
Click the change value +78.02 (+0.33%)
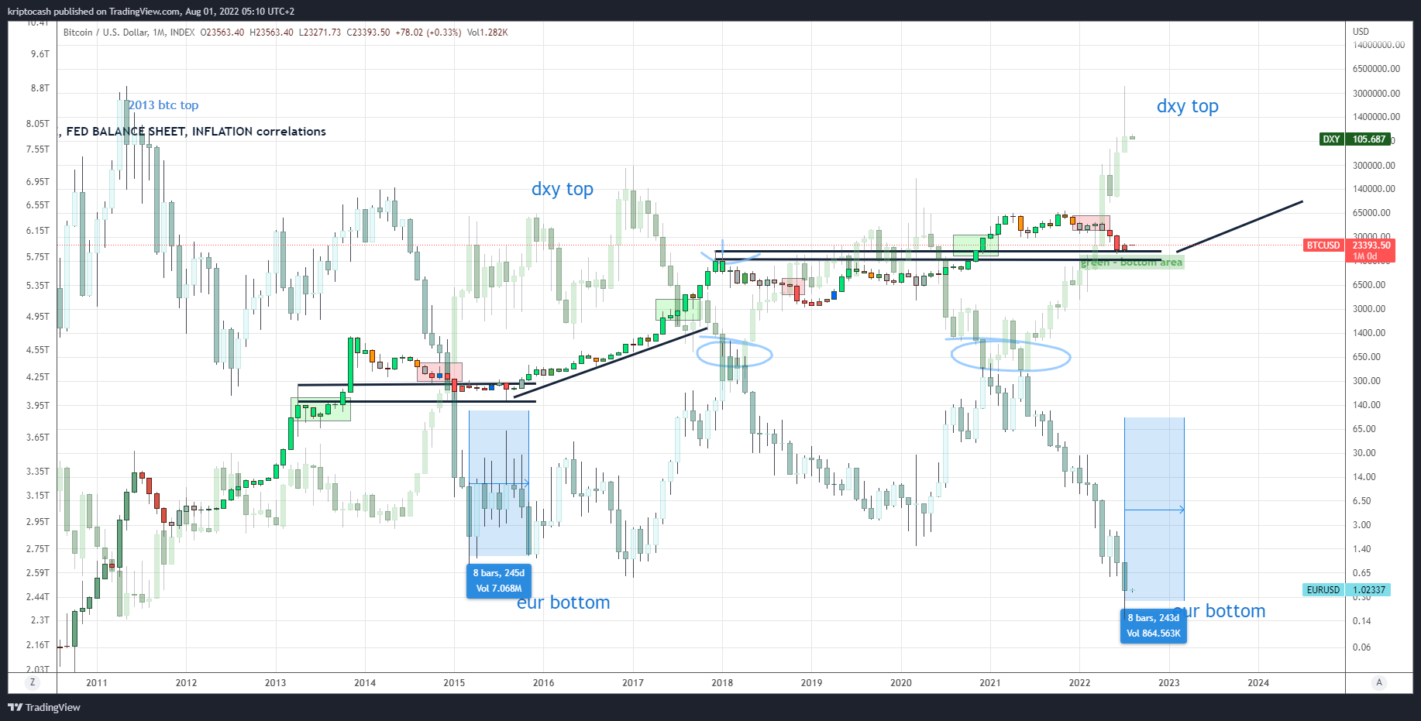pyautogui.click(x=428, y=33)
